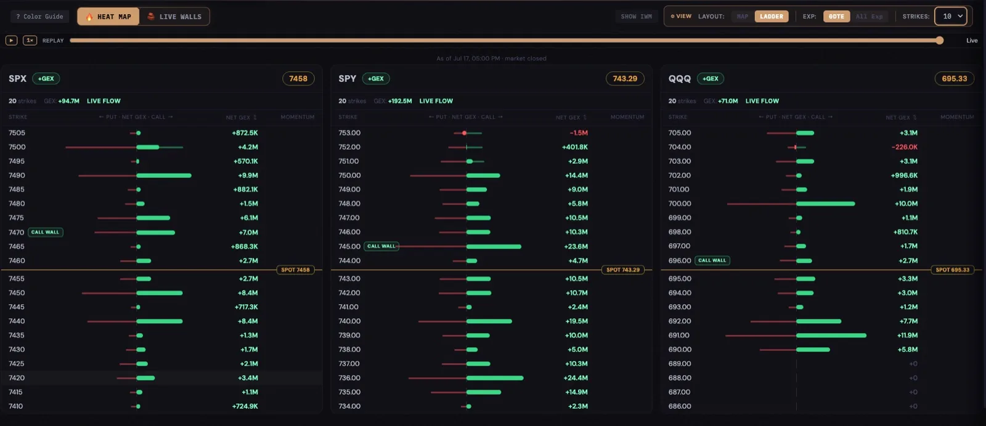Select the QQQ 700.00 strike row
Image resolution: width=986 pixels, height=426 pixels.
pyautogui.click(x=821, y=204)
